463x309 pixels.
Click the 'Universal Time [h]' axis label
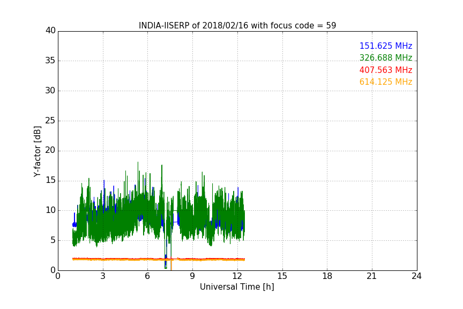237,287
